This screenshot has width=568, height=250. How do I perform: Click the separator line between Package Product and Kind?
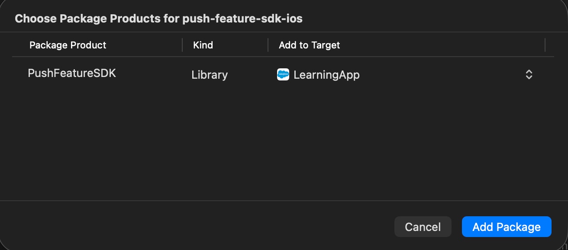[x=181, y=45]
